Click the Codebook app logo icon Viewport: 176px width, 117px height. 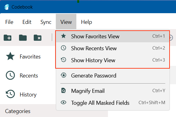point(7,7)
